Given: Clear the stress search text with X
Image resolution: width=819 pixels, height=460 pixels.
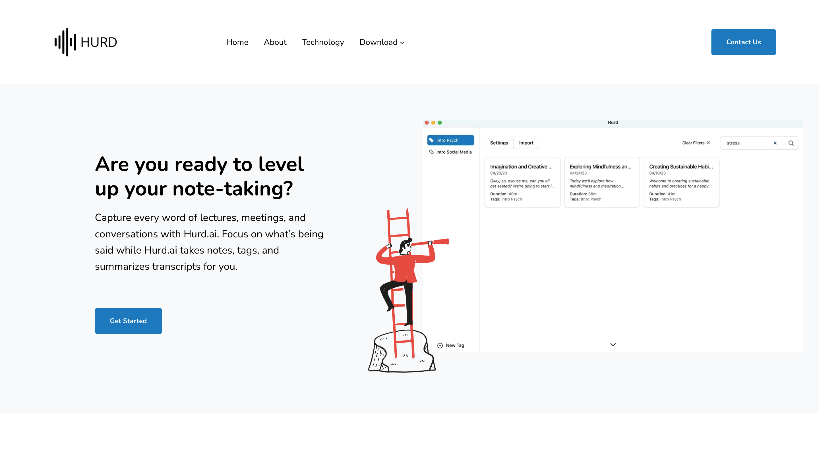Looking at the screenshot, I should (x=775, y=143).
